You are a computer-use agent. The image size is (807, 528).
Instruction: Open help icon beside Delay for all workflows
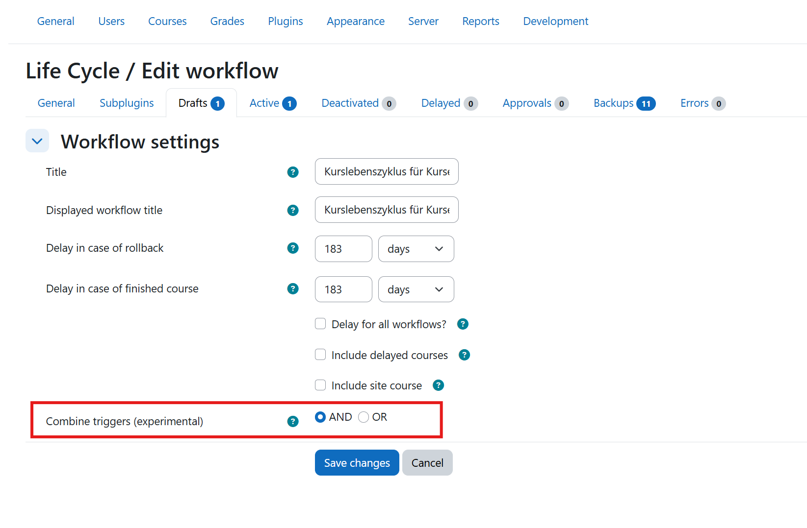pos(463,324)
